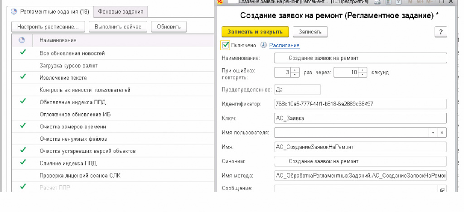Click green checkmark for Слияние индекса ППД
The width and height of the screenshot is (464, 212).
pyautogui.click(x=22, y=163)
